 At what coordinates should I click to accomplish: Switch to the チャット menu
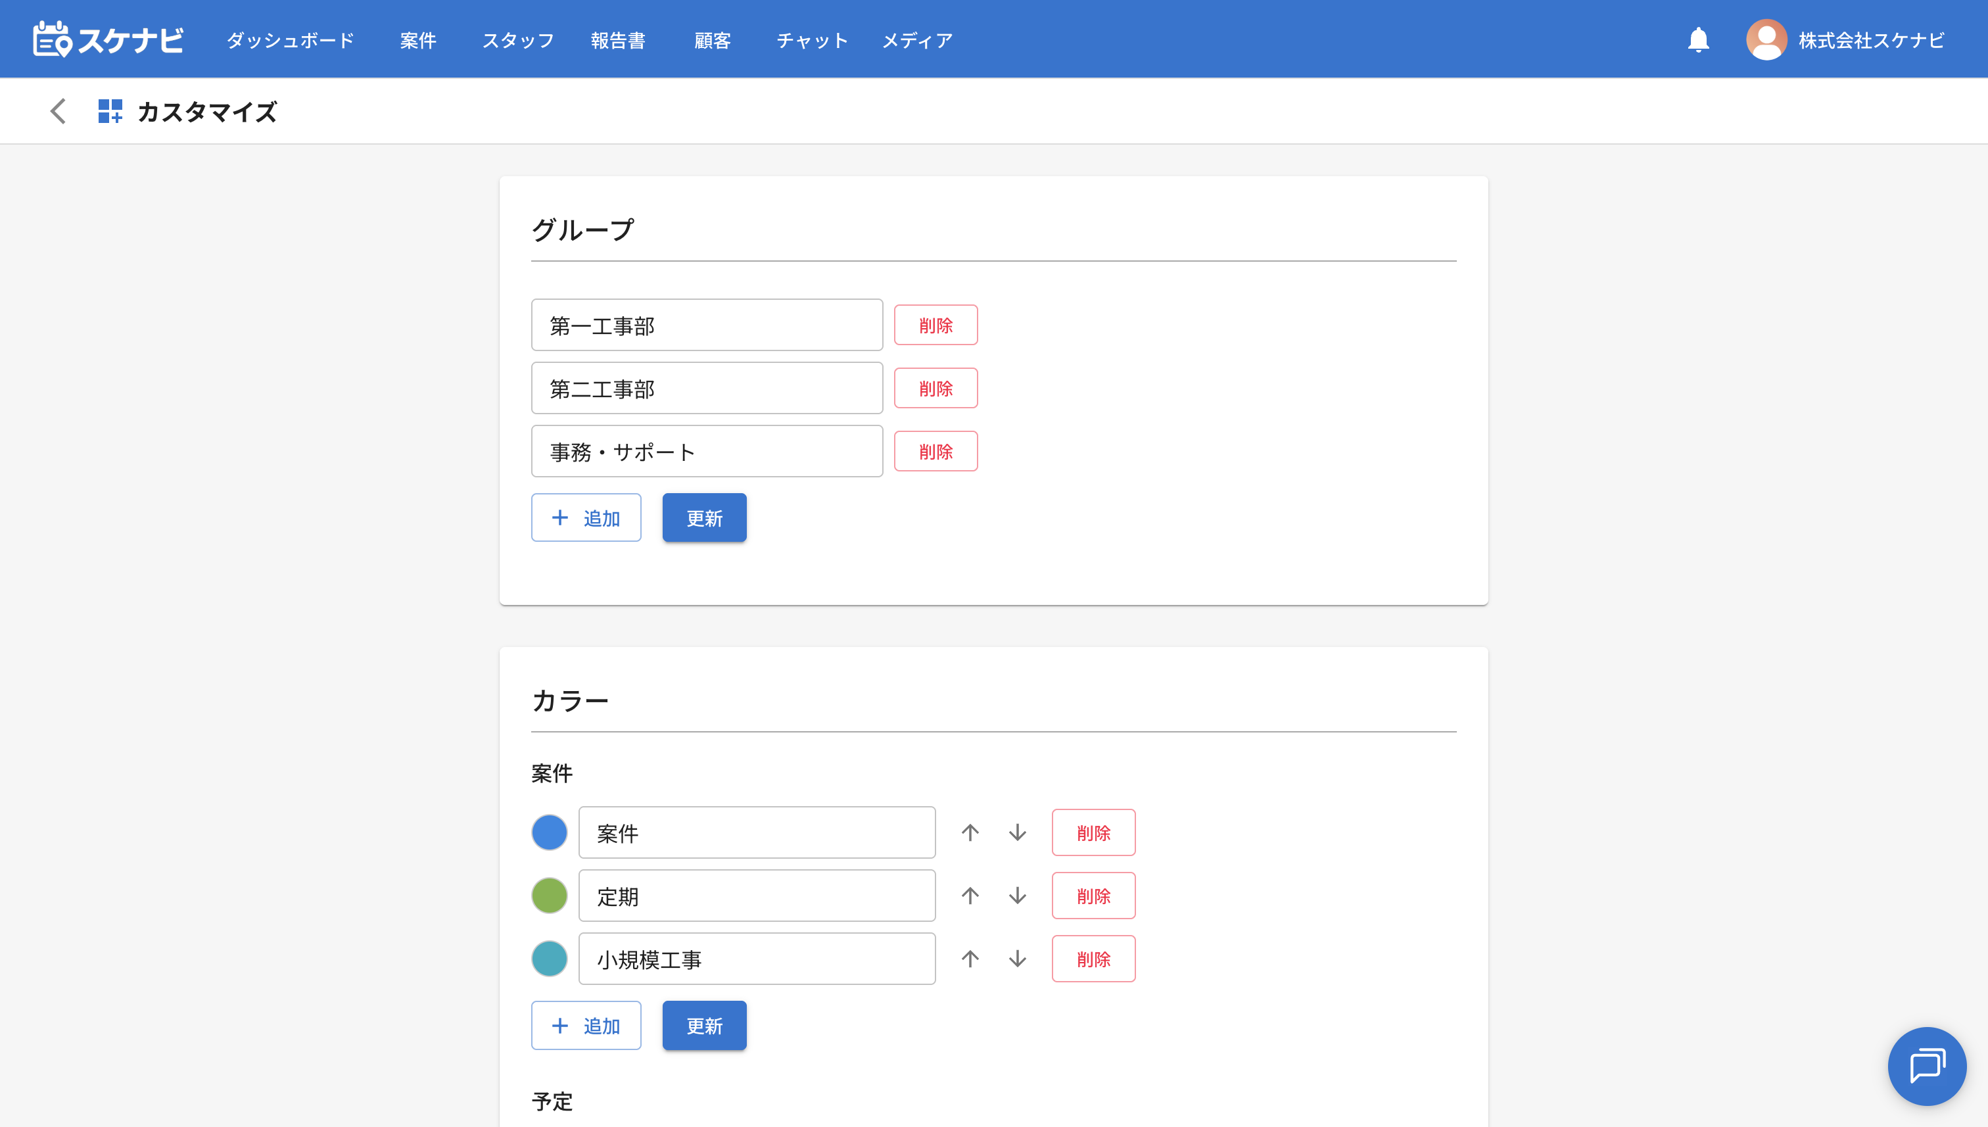pyautogui.click(x=812, y=40)
